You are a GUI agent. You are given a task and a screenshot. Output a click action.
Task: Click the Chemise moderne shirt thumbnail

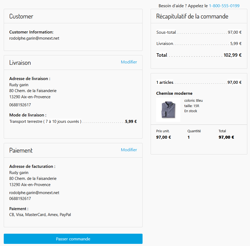pos(168,110)
